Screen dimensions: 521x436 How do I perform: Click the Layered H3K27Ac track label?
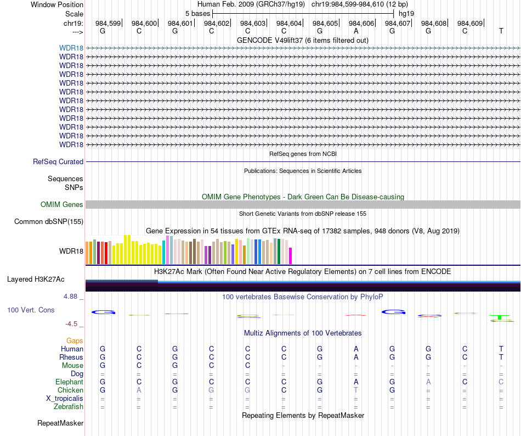(36, 280)
